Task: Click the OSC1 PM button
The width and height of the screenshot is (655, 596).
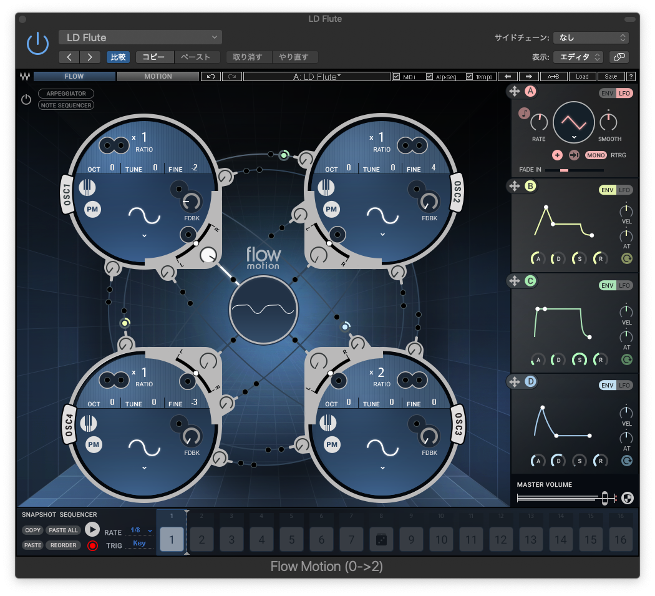Action: pyautogui.click(x=92, y=210)
